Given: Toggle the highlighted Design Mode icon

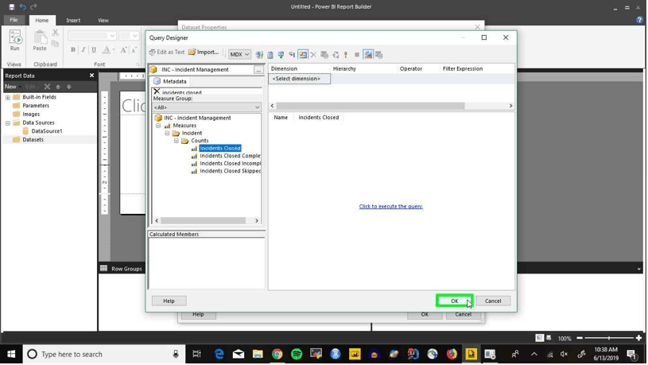Looking at the screenshot, I should click(368, 55).
